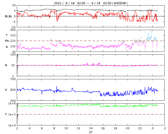Click hour 0 on the UT time axis

(152, 129)
